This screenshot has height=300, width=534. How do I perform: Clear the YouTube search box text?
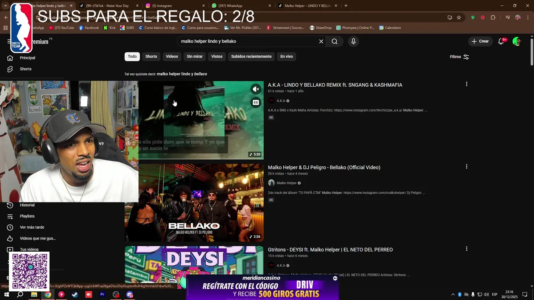point(321,41)
